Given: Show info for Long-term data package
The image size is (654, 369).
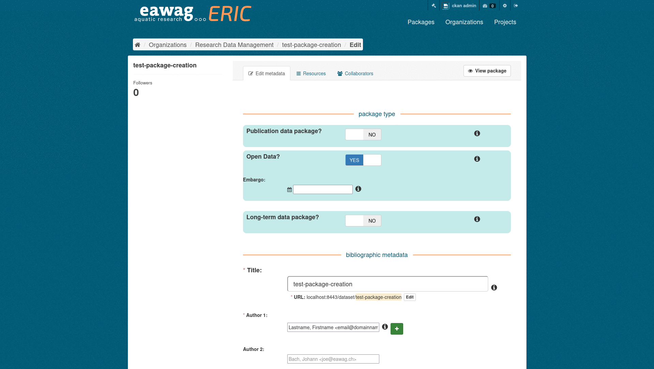Looking at the screenshot, I should coord(477,219).
